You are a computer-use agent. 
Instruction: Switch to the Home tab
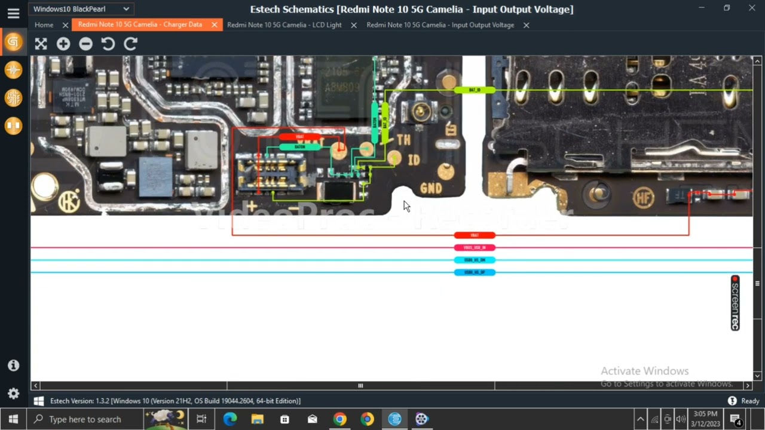click(44, 25)
